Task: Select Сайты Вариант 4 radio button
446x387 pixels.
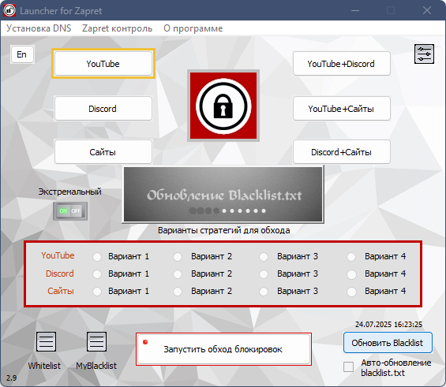Action: click(351, 292)
